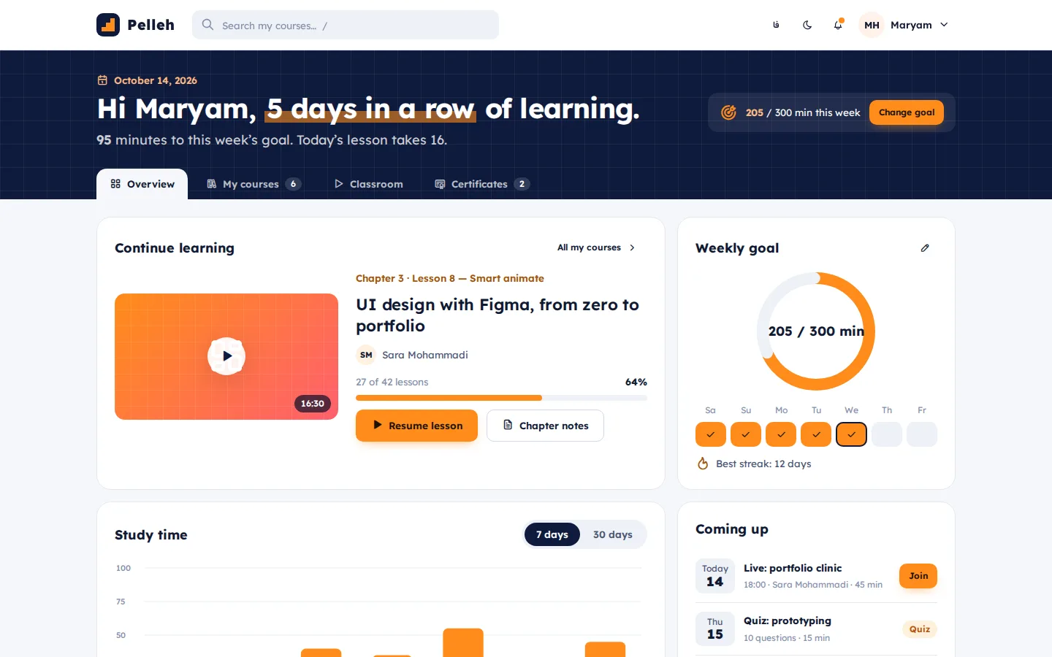Open Chapter notes
This screenshot has width=1052, height=657.
point(545,426)
